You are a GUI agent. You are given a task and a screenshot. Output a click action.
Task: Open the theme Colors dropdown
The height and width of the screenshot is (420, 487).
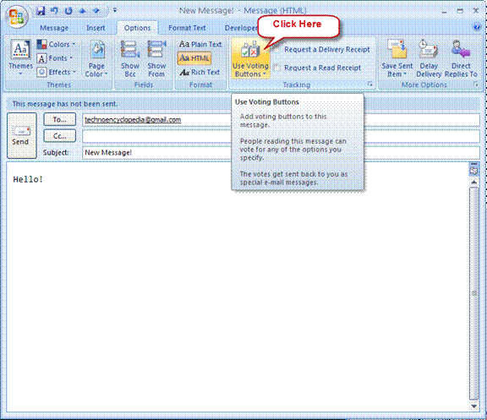pos(56,45)
